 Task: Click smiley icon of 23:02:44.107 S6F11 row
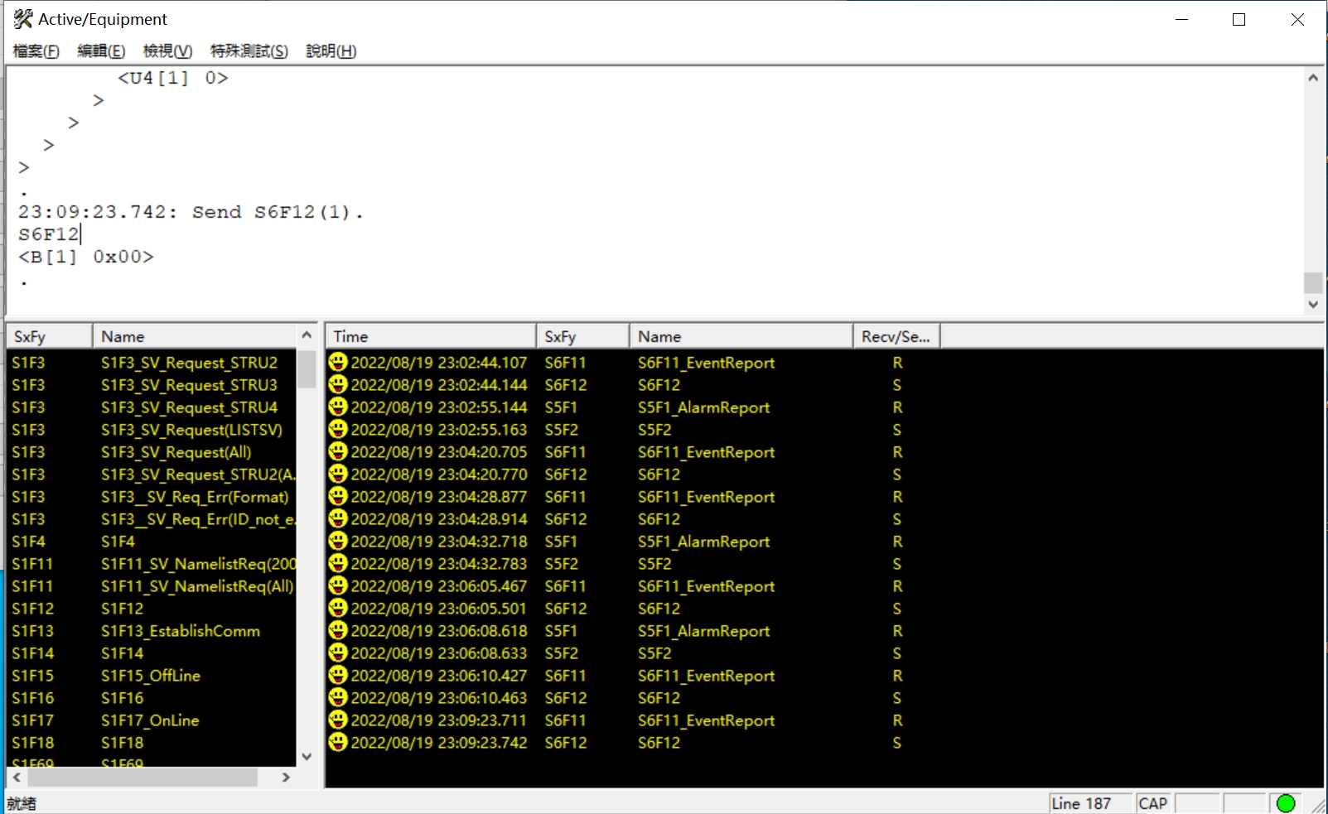338,362
